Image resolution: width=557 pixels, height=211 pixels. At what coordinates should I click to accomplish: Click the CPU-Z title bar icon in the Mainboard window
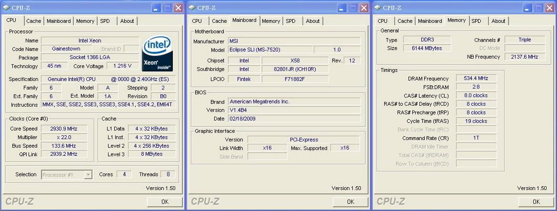[192, 8]
